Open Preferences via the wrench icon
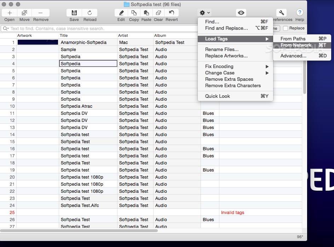Viewport: 334px width, 247px height. coord(281,13)
